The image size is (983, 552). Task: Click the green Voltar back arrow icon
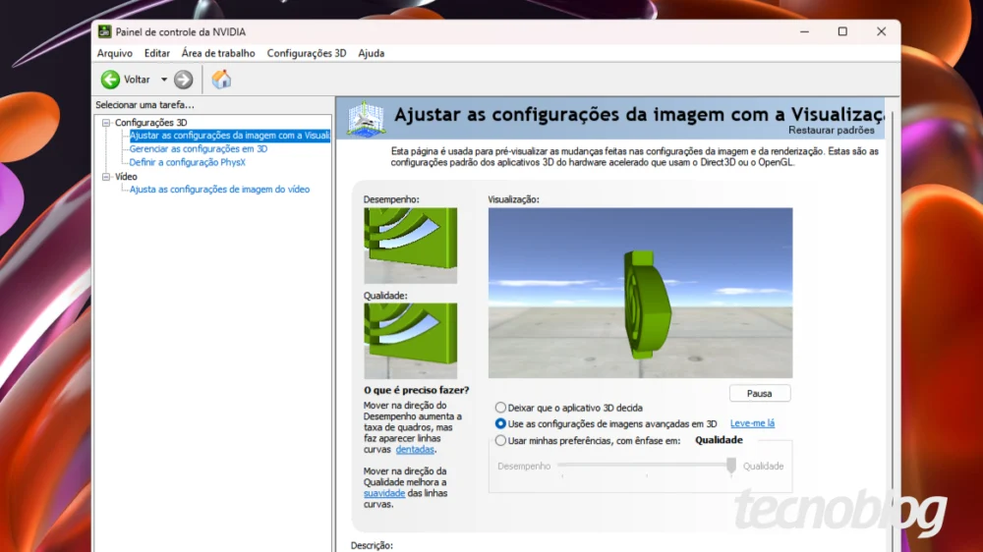coord(110,80)
